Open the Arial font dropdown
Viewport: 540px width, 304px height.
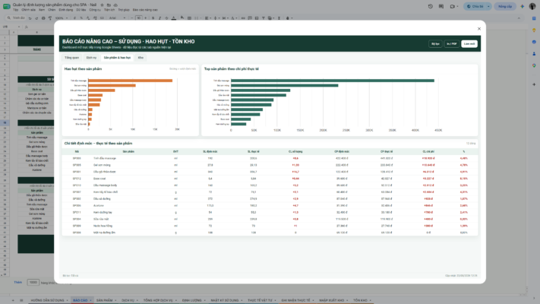click(117, 18)
